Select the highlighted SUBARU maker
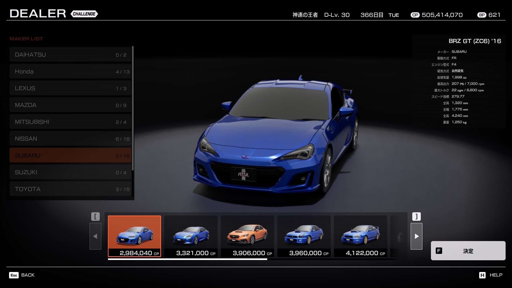This screenshot has width=512, height=288. [70, 155]
